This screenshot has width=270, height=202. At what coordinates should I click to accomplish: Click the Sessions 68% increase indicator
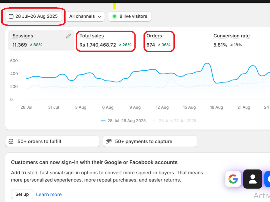click(36, 45)
